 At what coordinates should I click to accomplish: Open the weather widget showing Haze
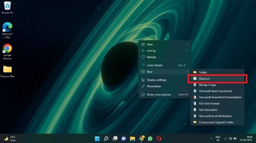[x=10, y=139]
